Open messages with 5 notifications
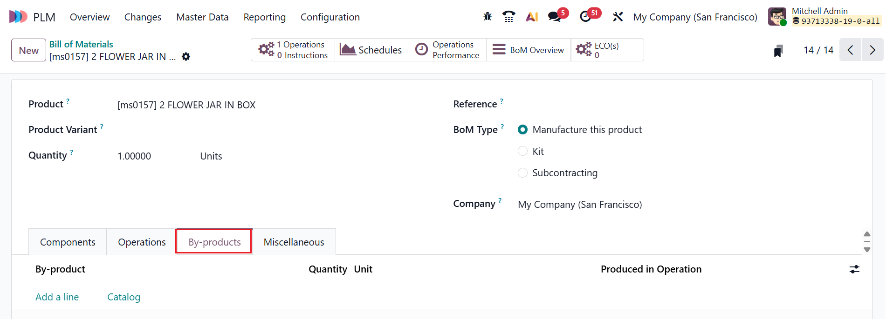Image resolution: width=886 pixels, height=319 pixels. coord(554,17)
